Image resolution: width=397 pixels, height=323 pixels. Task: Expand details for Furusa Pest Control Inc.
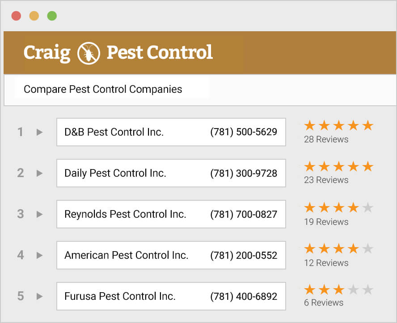39,296
